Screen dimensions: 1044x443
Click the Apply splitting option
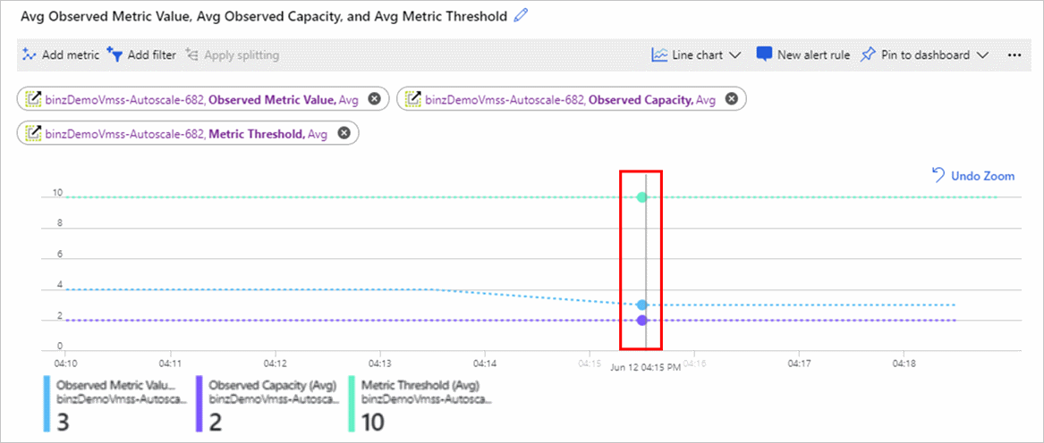click(233, 54)
